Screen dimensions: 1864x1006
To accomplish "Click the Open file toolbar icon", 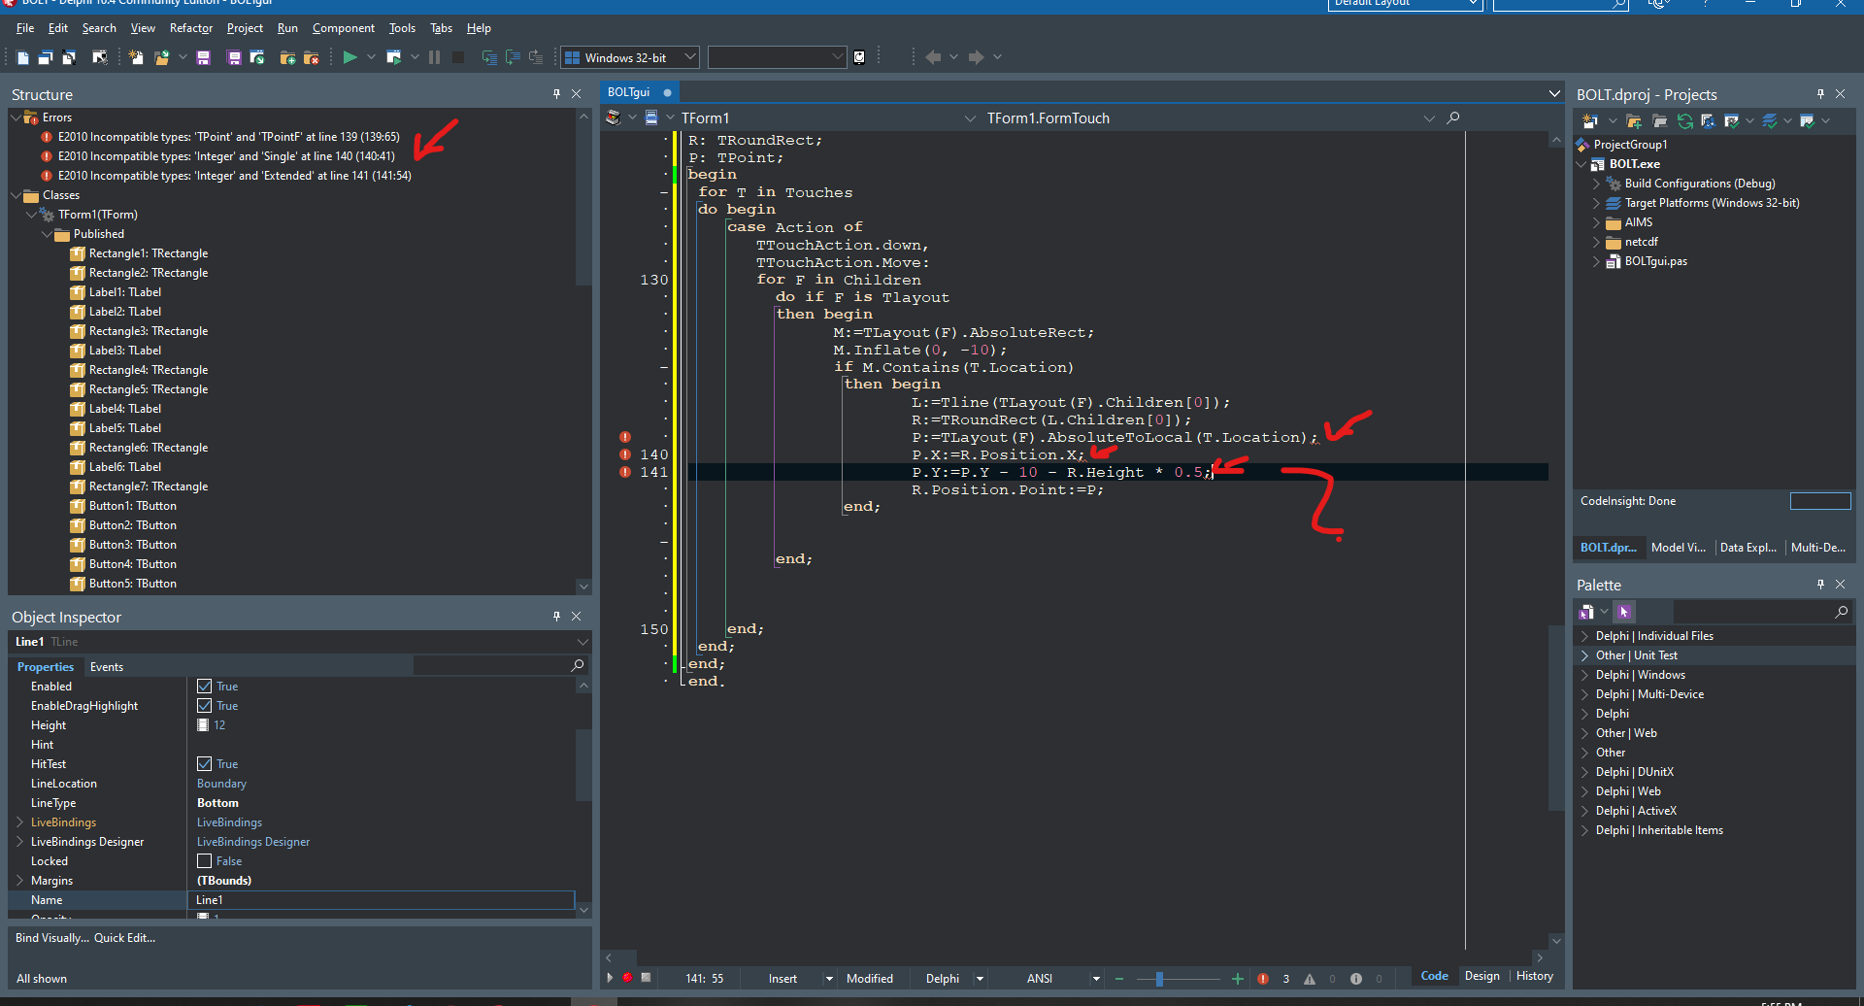I will click(x=162, y=57).
